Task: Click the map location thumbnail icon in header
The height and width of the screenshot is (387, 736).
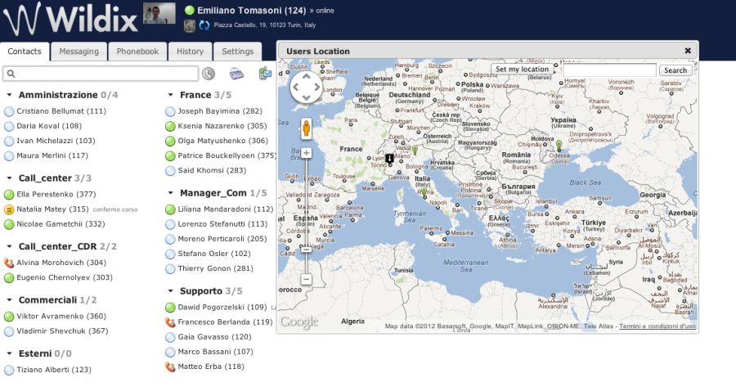Action: click(189, 25)
